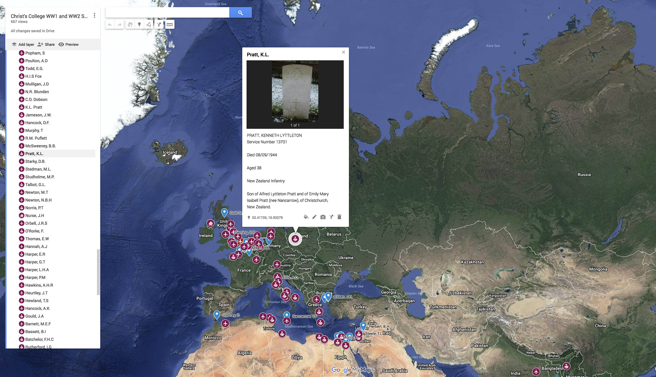The width and height of the screenshot is (656, 377).
Task: Click the search icon in the toolbar
Action: click(x=240, y=12)
